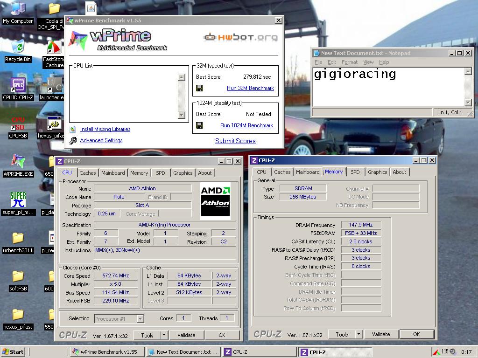Switch to Caches tab in left CPU-Z
This screenshot has height=358, width=478.
point(87,173)
